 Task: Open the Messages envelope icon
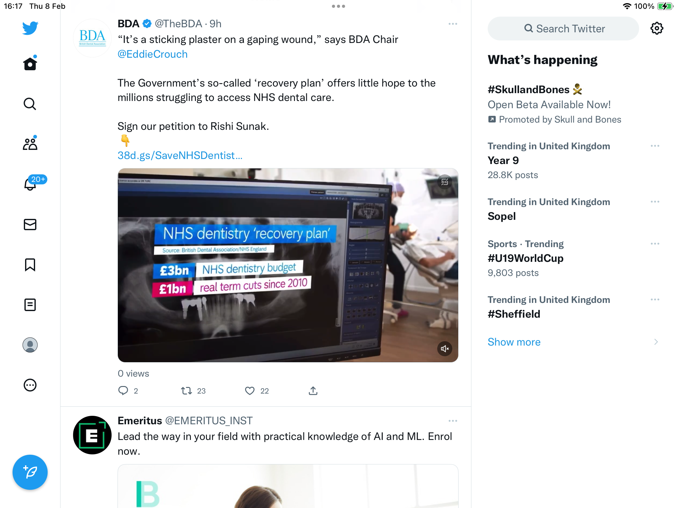pyautogui.click(x=30, y=225)
